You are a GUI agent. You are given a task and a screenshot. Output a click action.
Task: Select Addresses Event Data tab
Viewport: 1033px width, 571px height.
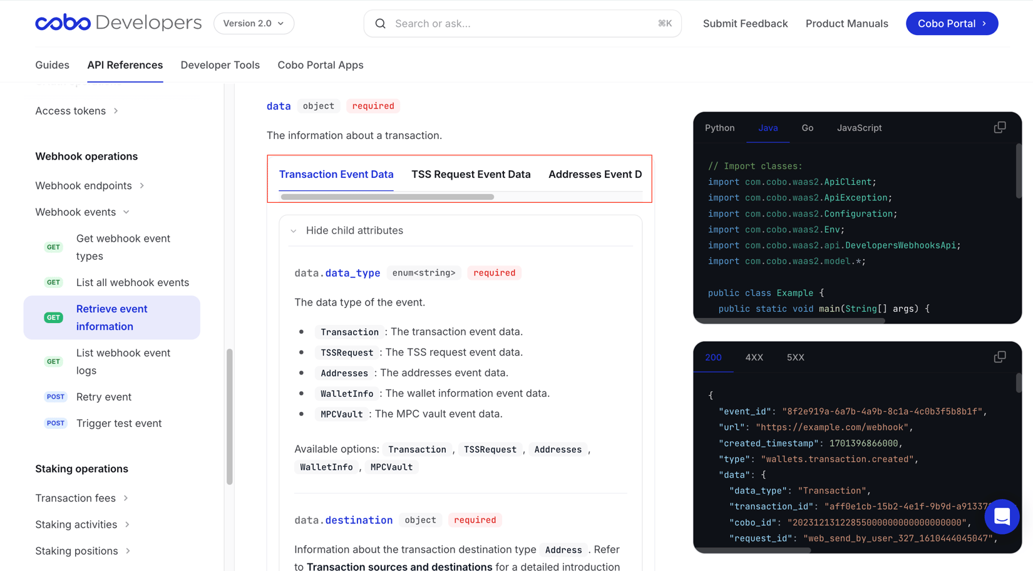[x=595, y=174]
